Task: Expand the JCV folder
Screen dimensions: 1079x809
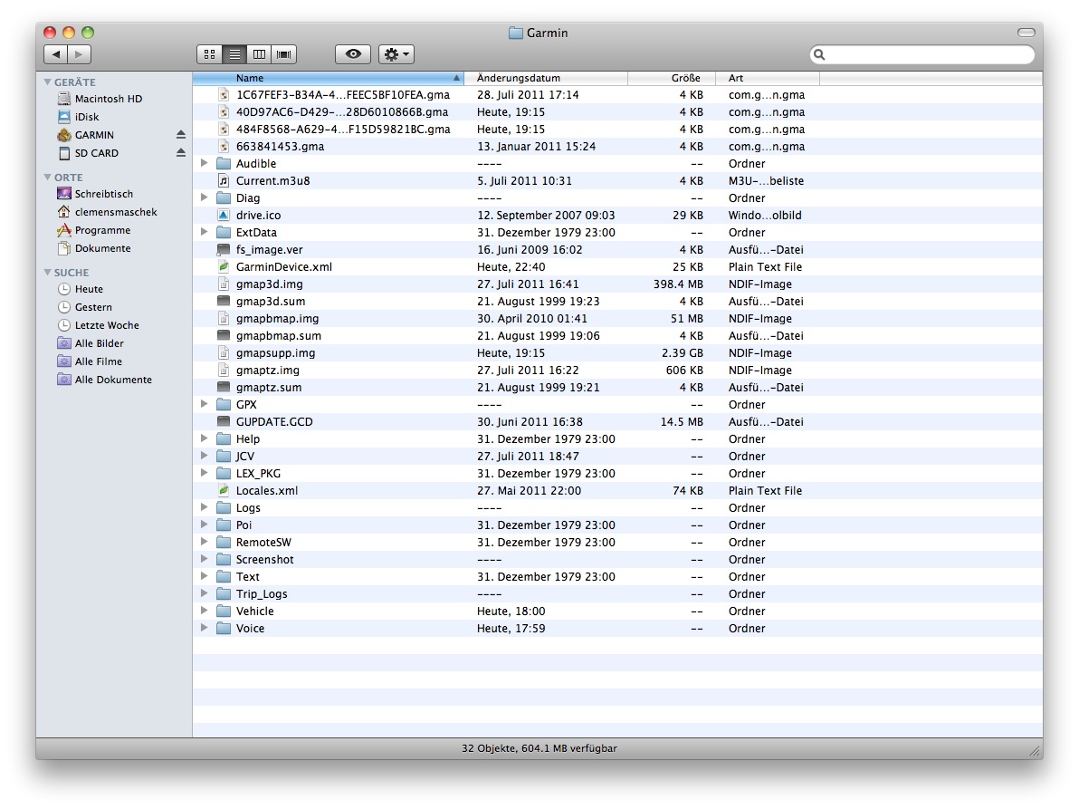Action: click(x=205, y=456)
